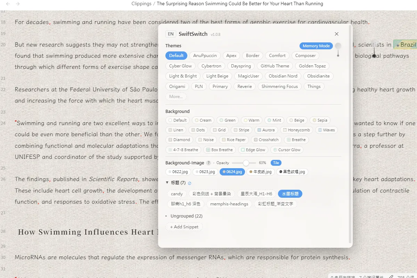Go back with the left arrow
The width and height of the screenshot is (417, 278).
click(8, 4)
